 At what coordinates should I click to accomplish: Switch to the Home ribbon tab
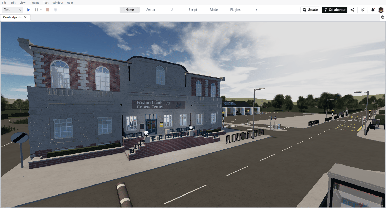point(130,10)
